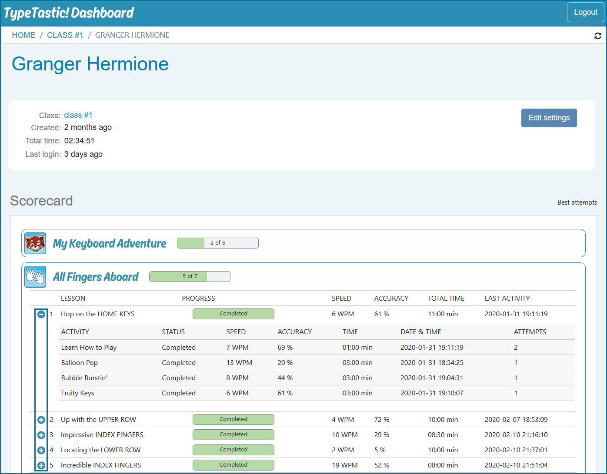The image size is (607, 474).
Task: Click the My Keyboard Adventure 2 of 6 progress bar
Action: 217,243
